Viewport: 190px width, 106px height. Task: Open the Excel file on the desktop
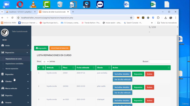153,4
